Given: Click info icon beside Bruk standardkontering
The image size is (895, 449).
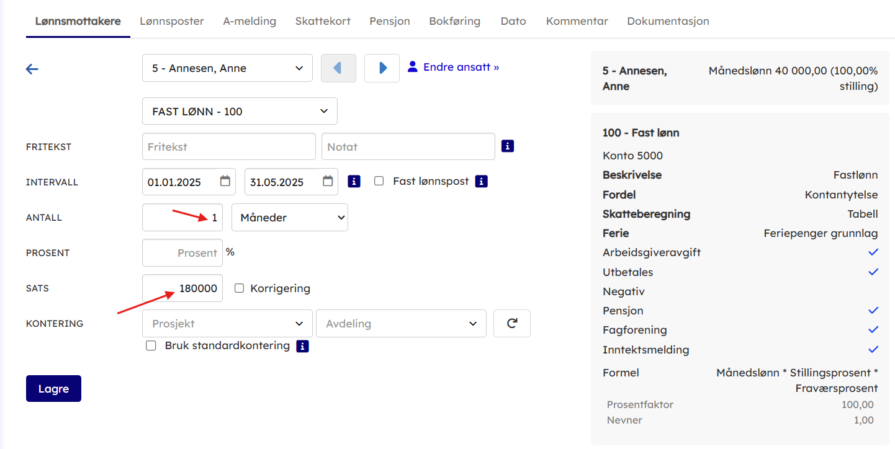Looking at the screenshot, I should (302, 346).
